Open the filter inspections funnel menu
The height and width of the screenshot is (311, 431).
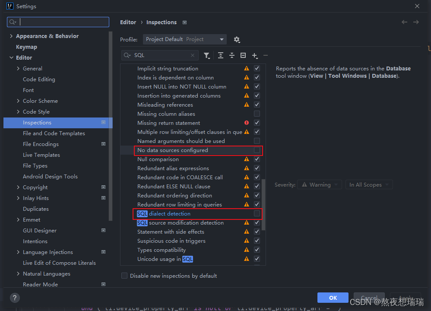coord(207,56)
